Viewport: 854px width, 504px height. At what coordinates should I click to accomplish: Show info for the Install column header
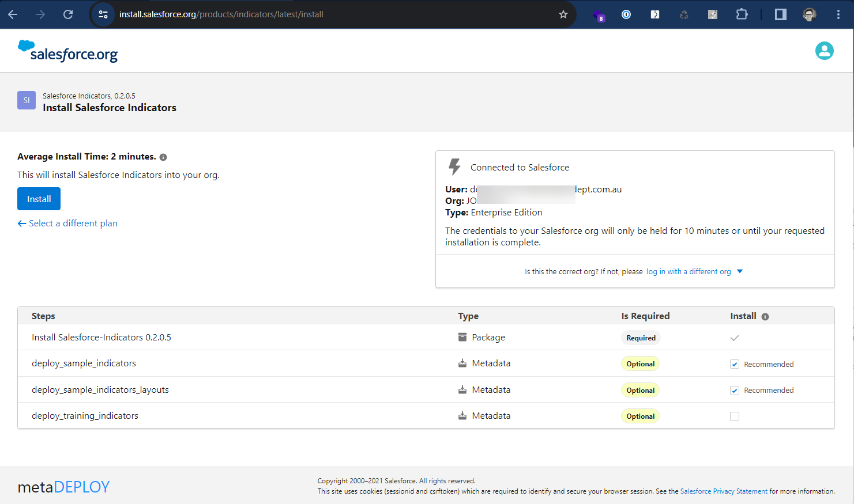[x=765, y=317]
